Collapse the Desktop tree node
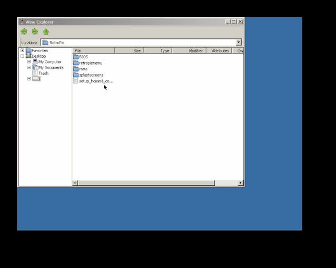Viewport: 336px width, 268px height. tap(22, 56)
